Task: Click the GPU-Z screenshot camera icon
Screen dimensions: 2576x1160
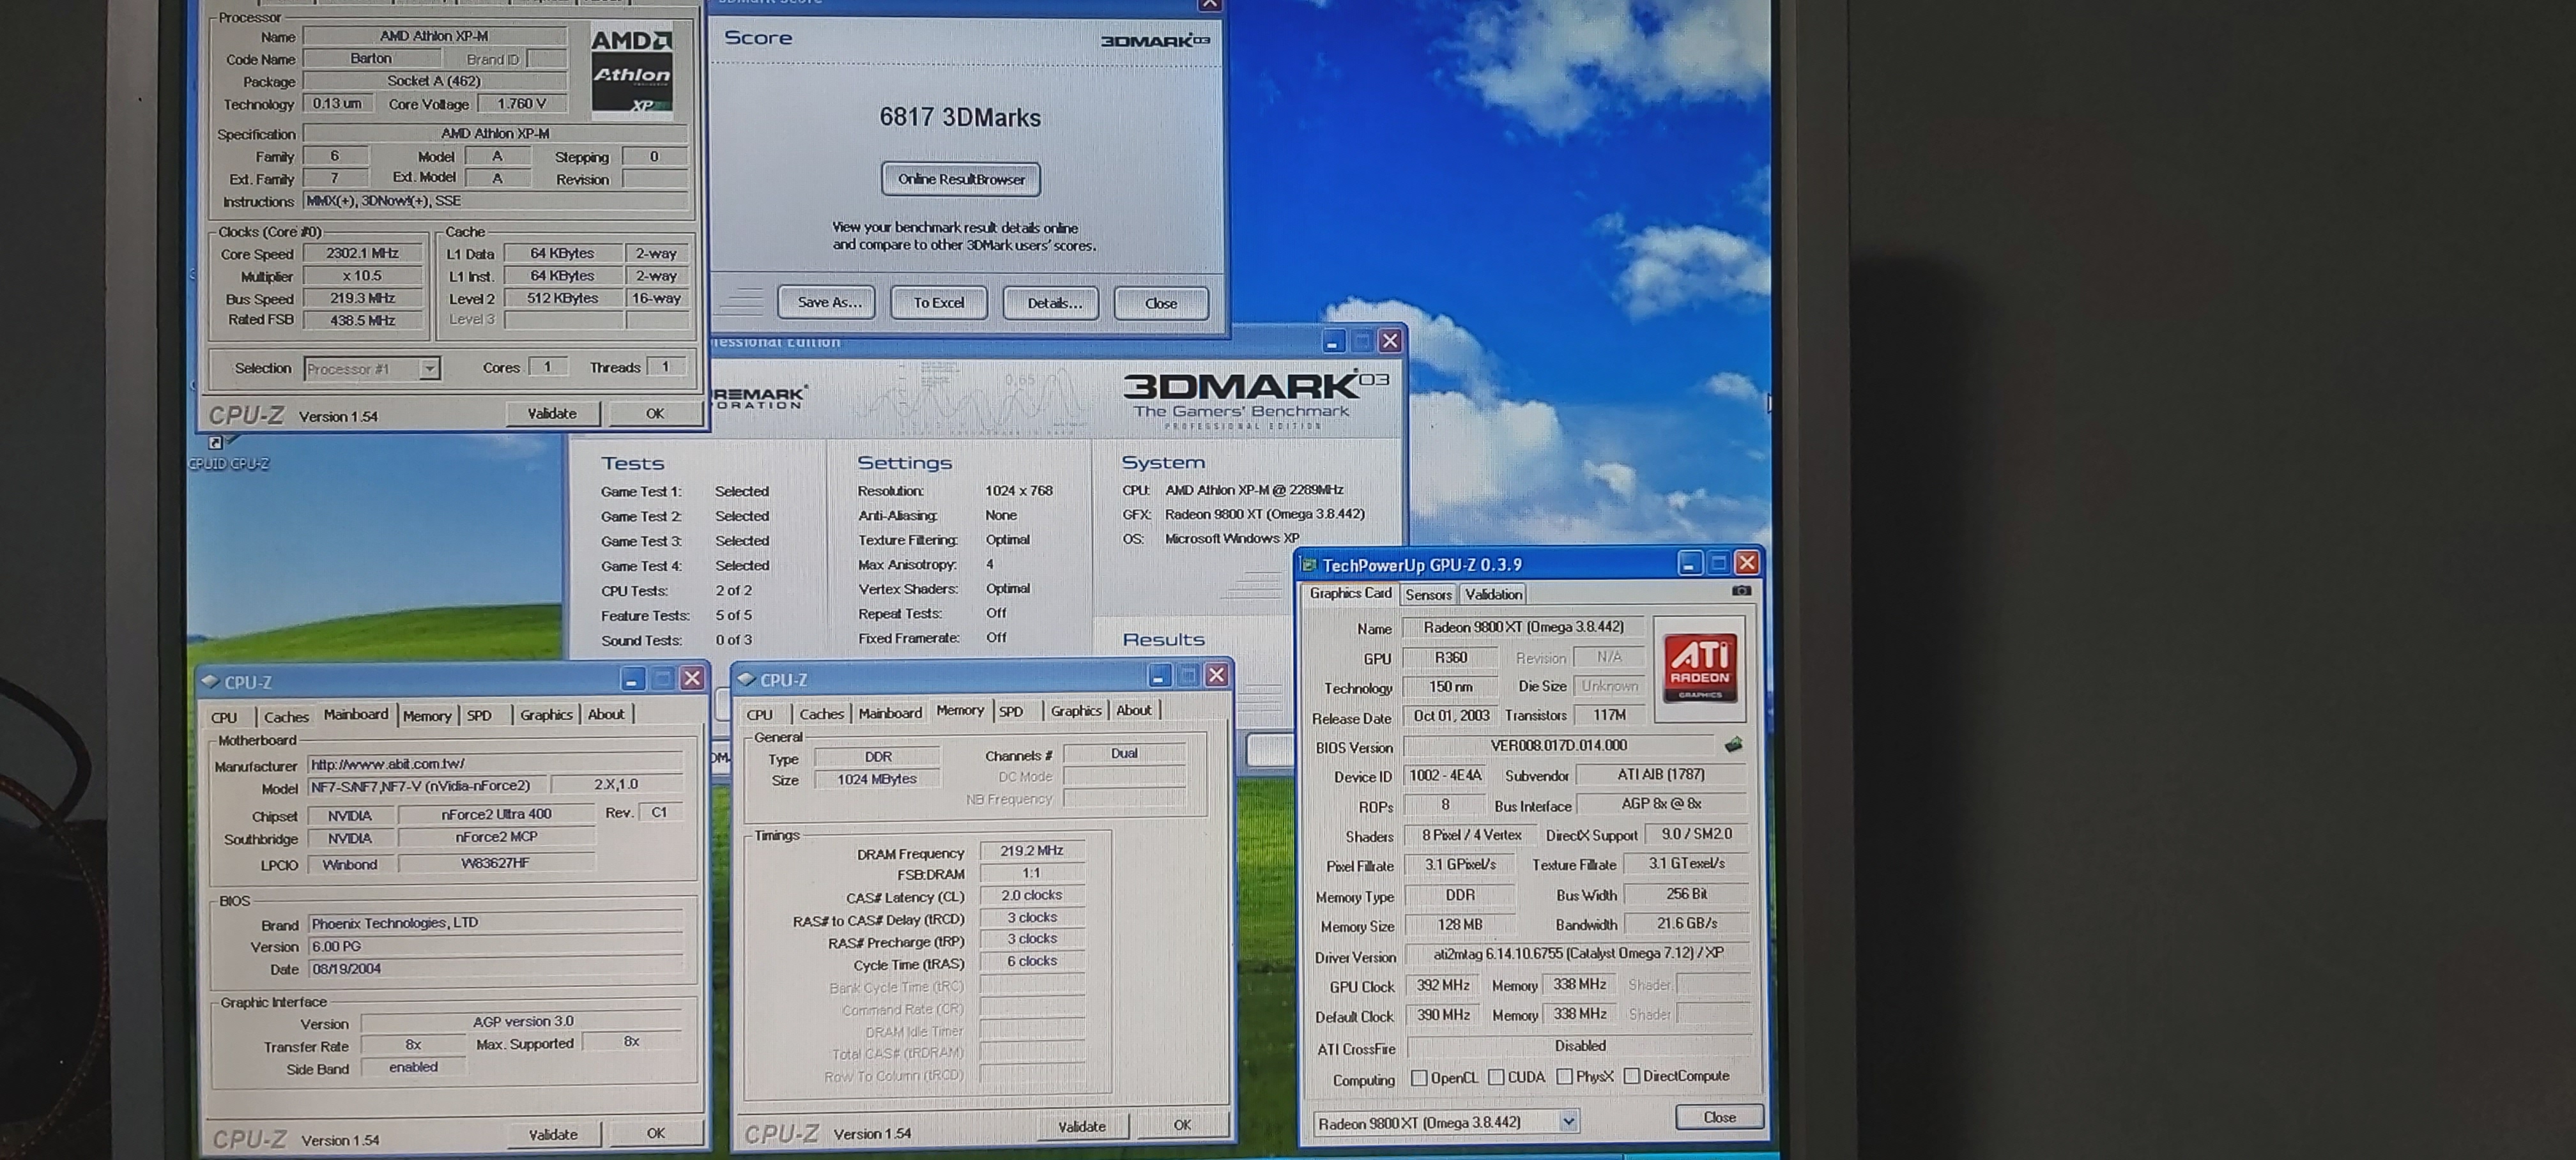Action: [1741, 591]
